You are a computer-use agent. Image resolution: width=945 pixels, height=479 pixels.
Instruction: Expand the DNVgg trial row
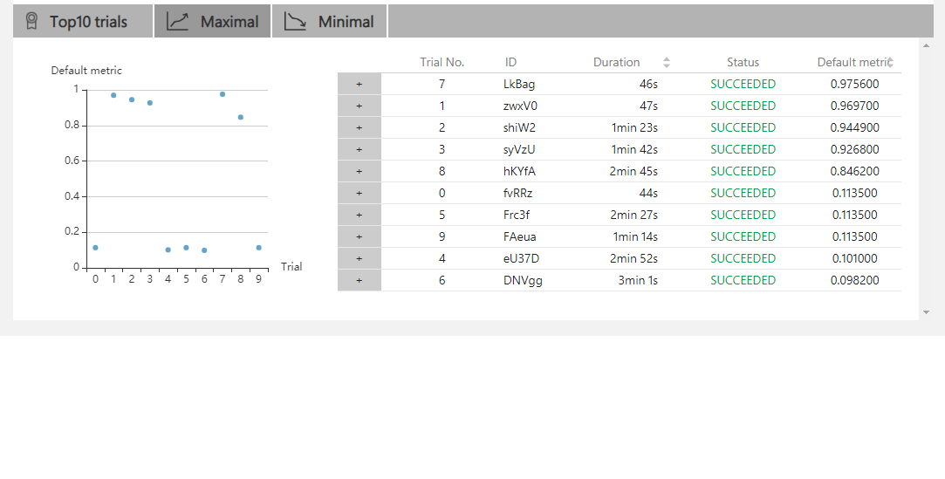tap(359, 281)
